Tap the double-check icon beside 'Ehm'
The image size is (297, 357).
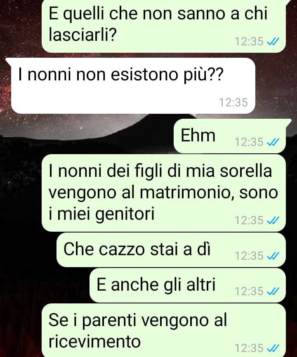[x=273, y=142]
